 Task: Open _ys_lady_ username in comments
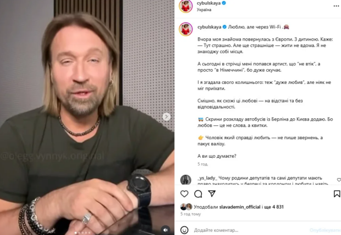click(207, 178)
